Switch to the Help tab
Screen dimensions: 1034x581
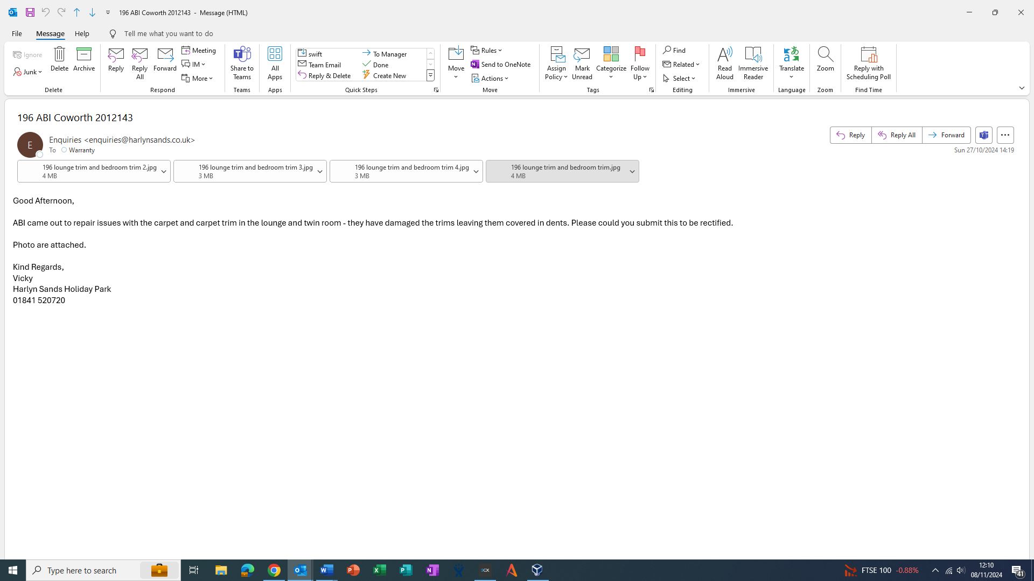pyautogui.click(x=82, y=34)
